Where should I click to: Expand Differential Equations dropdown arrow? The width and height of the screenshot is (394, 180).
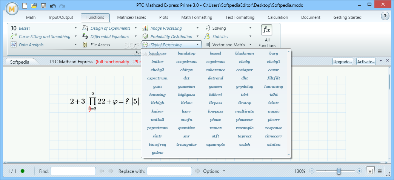click(136, 37)
